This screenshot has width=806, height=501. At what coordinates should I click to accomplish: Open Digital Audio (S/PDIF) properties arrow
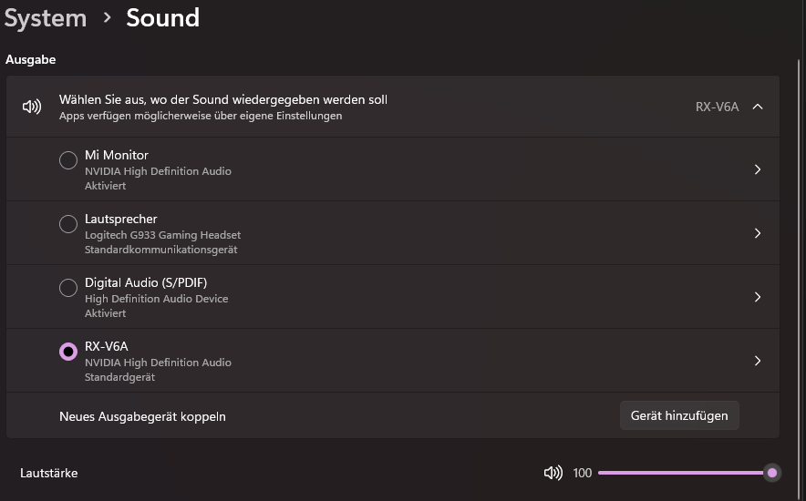coord(758,297)
